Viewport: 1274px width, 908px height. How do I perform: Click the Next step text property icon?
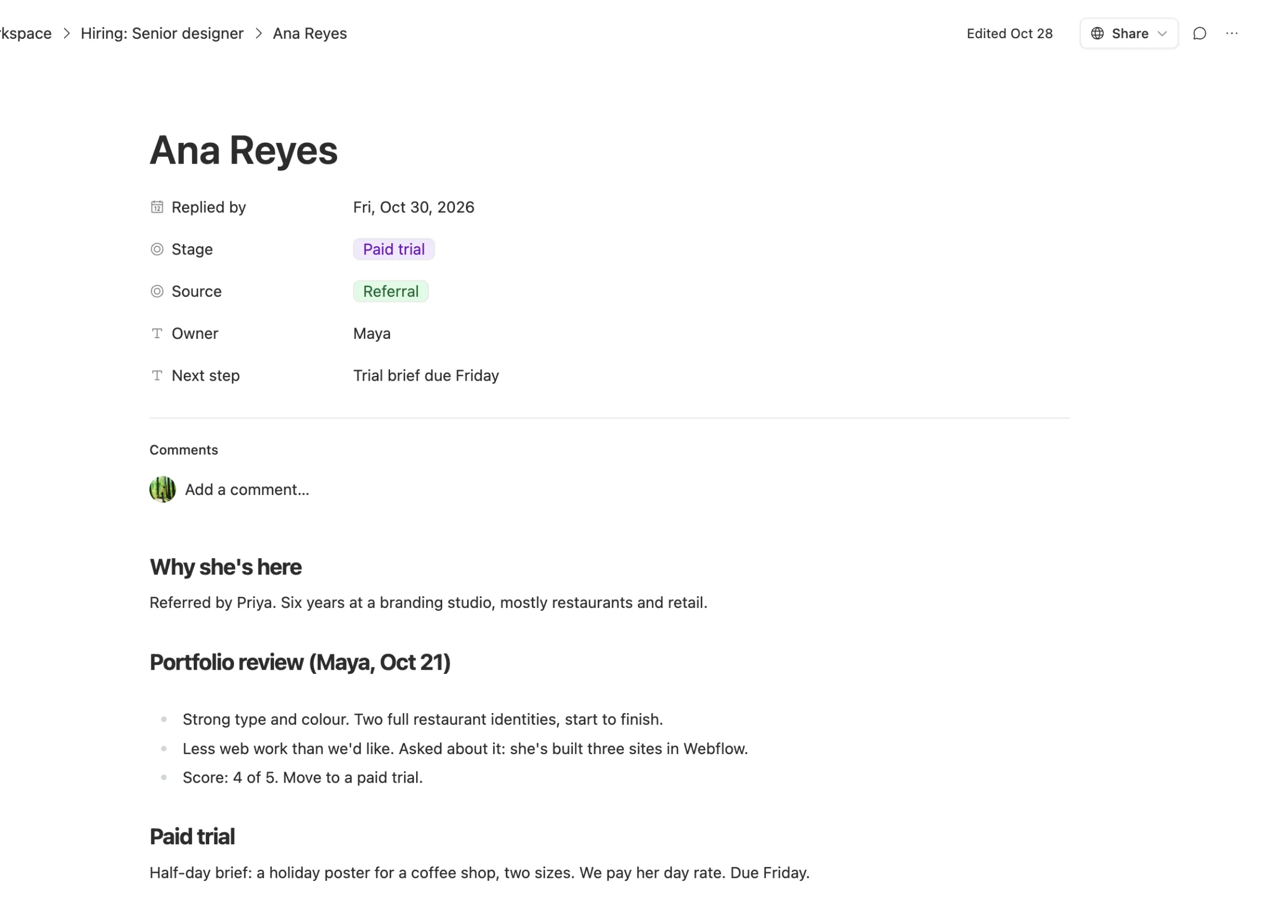[x=157, y=375]
